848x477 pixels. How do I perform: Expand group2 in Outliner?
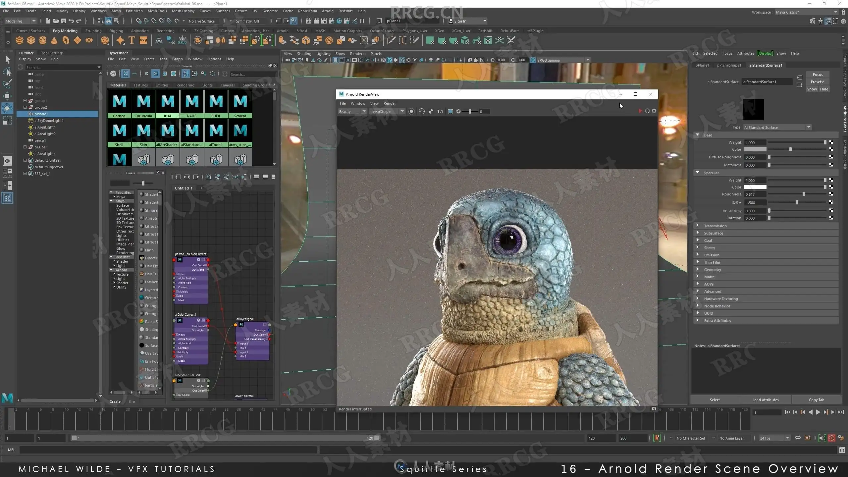[x=25, y=107]
